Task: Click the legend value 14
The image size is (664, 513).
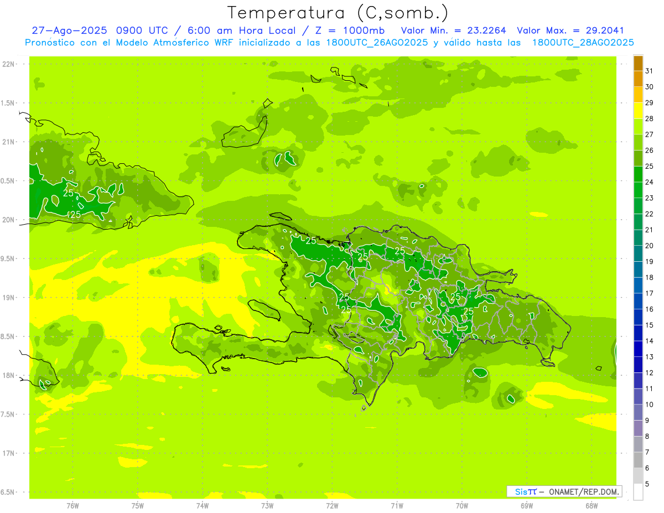Action: click(649, 341)
